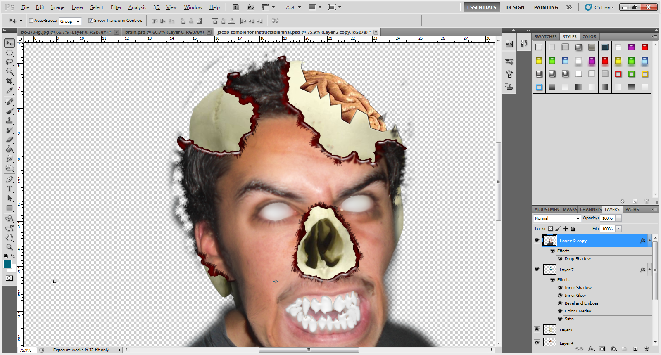Toggle Color Overlay effect visibility
This screenshot has width=661, height=355.
tap(560, 311)
